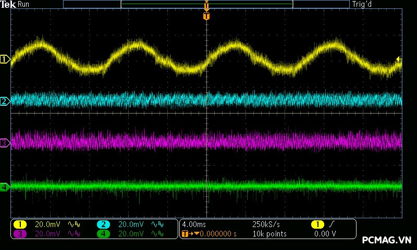The width and height of the screenshot is (417, 250).
Task: Click the orange trigger position T marker
Action: click(x=206, y=16)
